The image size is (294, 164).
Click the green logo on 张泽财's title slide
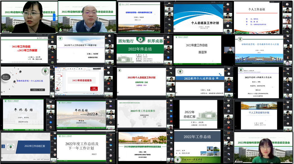[x=60, y=39]
